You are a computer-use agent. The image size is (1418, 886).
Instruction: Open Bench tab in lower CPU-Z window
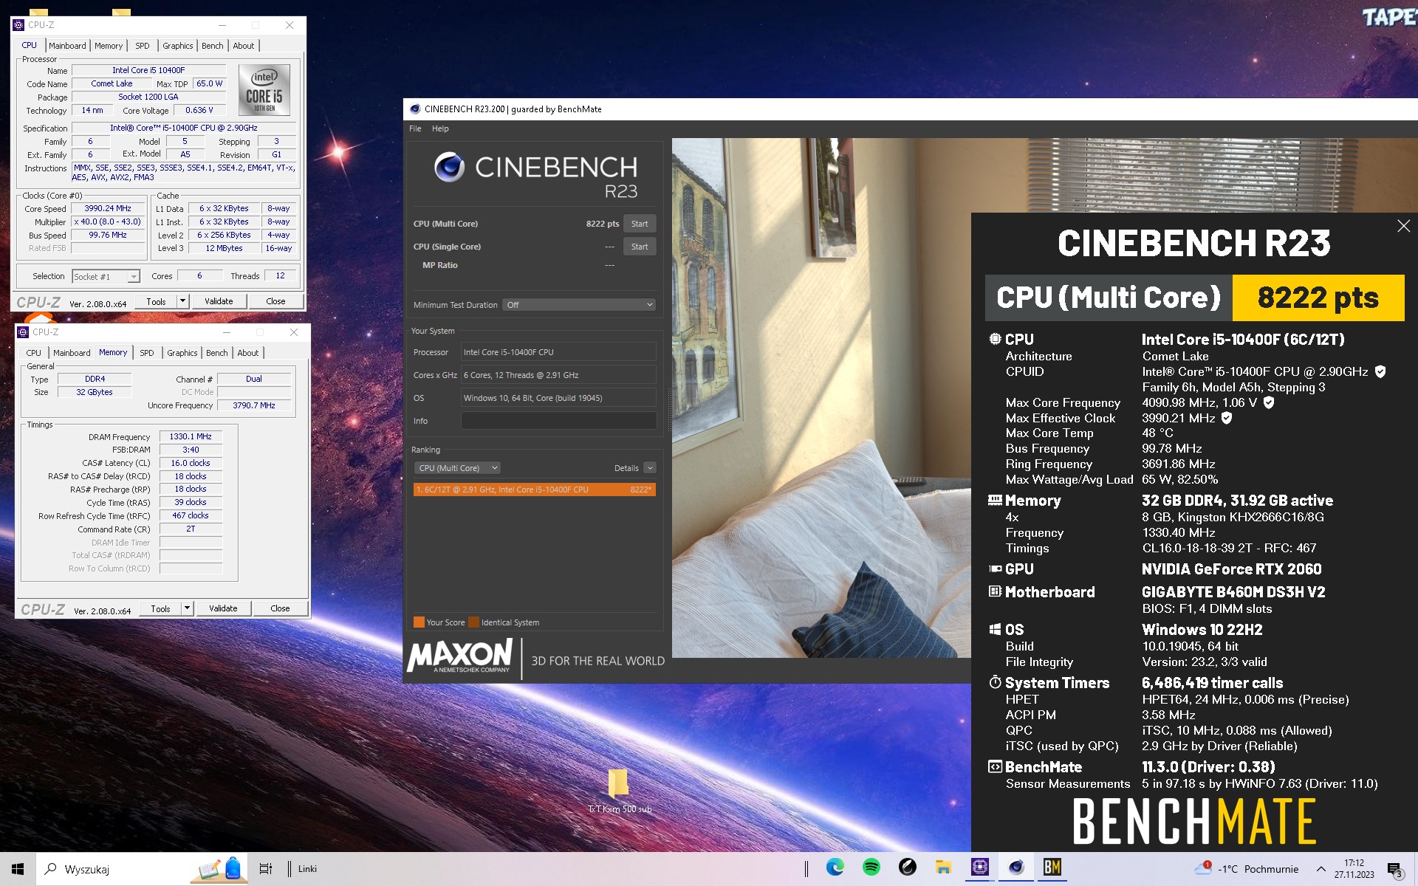[217, 353]
